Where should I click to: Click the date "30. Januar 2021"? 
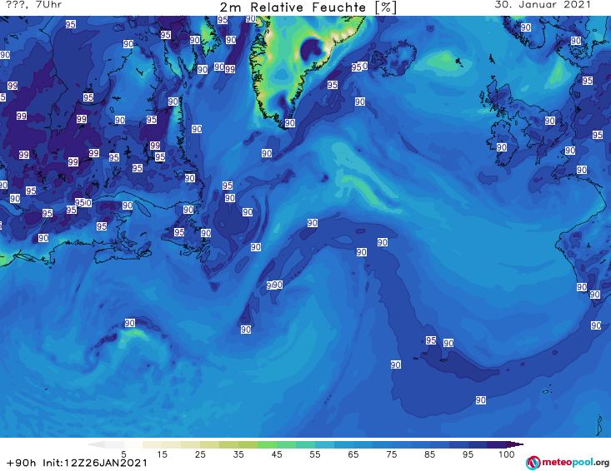pos(543,5)
